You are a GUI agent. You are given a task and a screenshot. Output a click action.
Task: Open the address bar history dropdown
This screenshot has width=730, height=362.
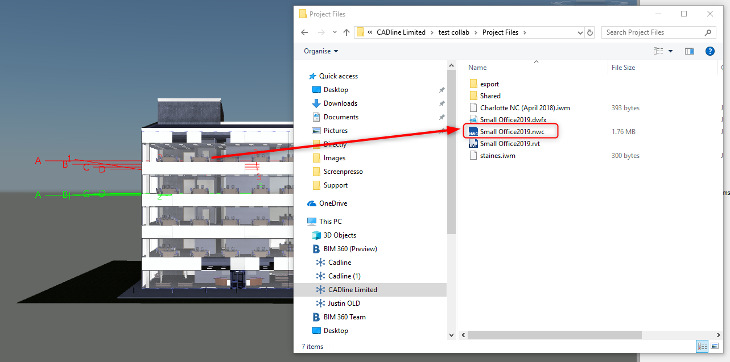(580, 32)
